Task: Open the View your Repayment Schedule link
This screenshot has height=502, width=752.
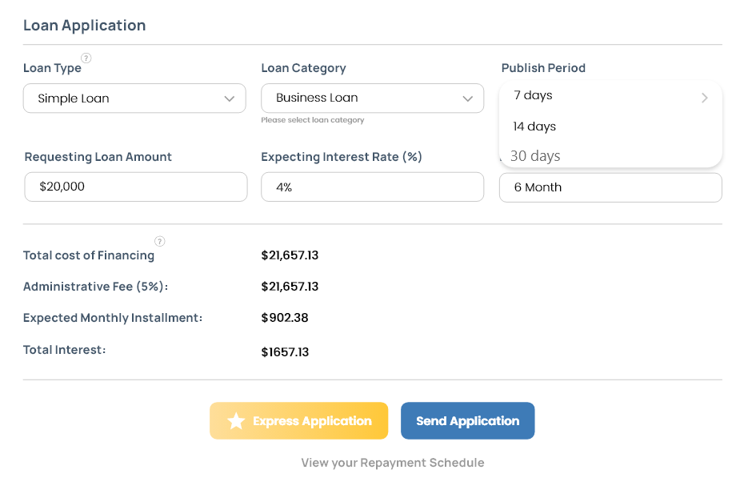Action: click(x=392, y=463)
